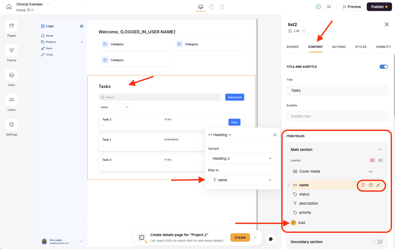Screen dimensions: 395x249
Task: Click the Task 3 list card
Action: pos(152,162)
